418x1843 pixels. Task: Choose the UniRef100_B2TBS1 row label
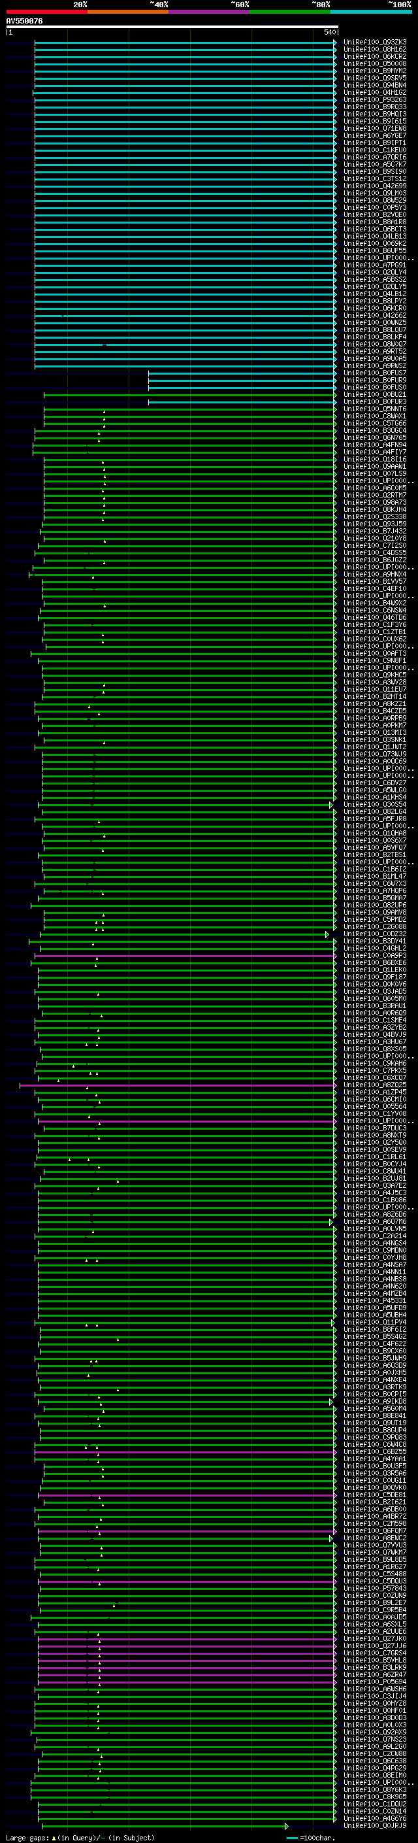pos(375,855)
